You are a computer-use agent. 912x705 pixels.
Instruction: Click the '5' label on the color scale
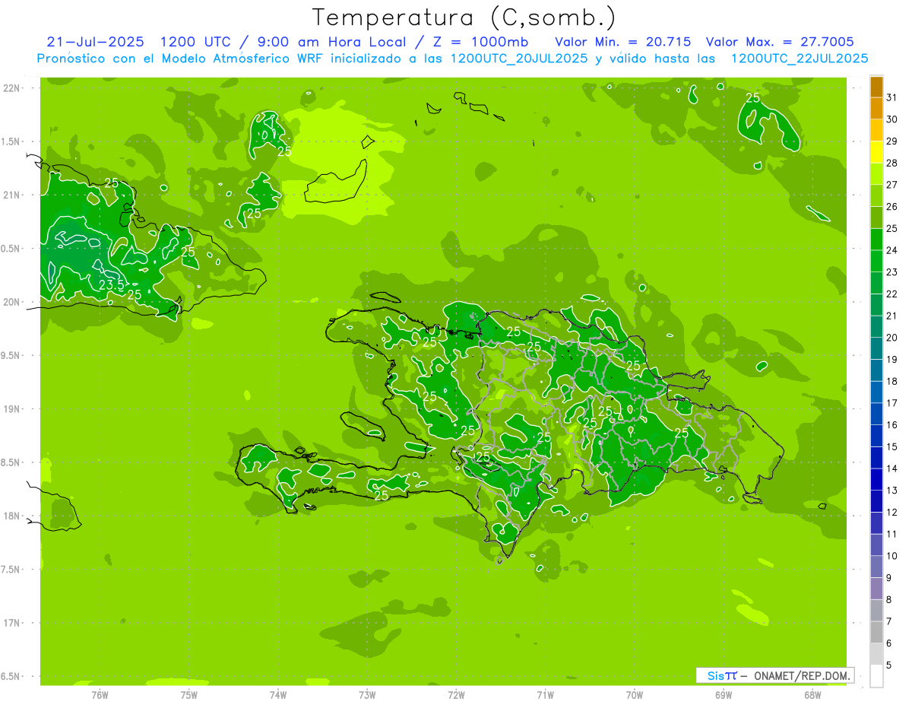click(889, 665)
